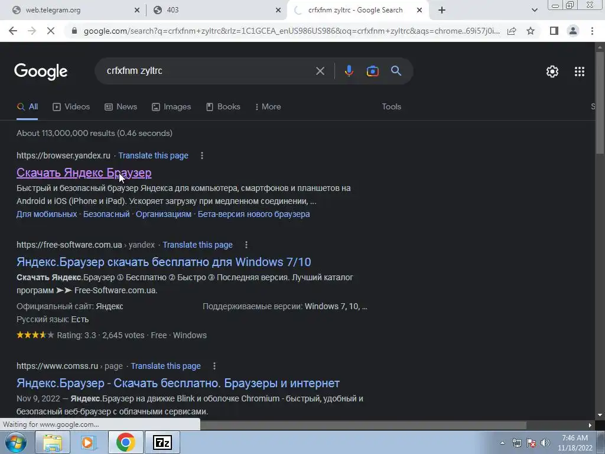The width and height of the screenshot is (605, 454).
Task: Clear the search box with the X icon
Action: point(320,71)
